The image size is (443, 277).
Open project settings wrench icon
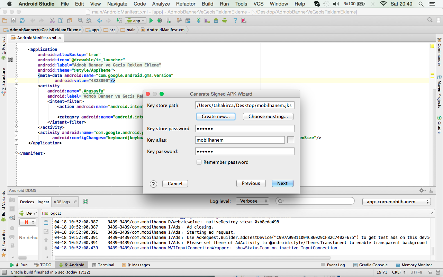tap(179, 21)
